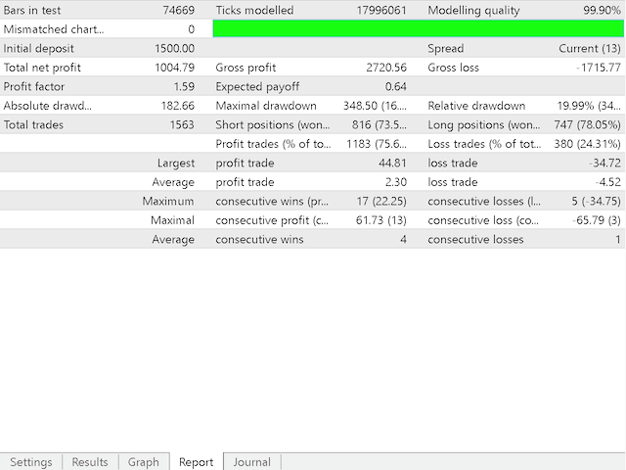Click the largest profit trade value 44.81

(392, 164)
